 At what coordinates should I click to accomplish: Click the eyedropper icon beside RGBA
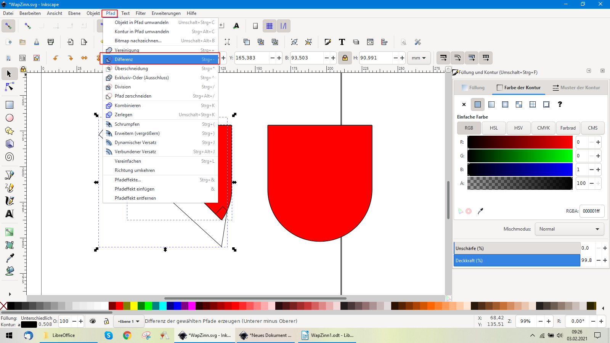click(480, 211)
